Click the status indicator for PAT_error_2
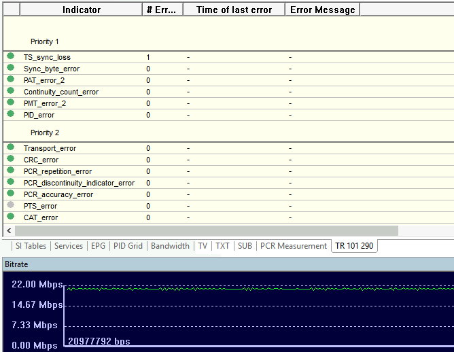 pos(10,80)
